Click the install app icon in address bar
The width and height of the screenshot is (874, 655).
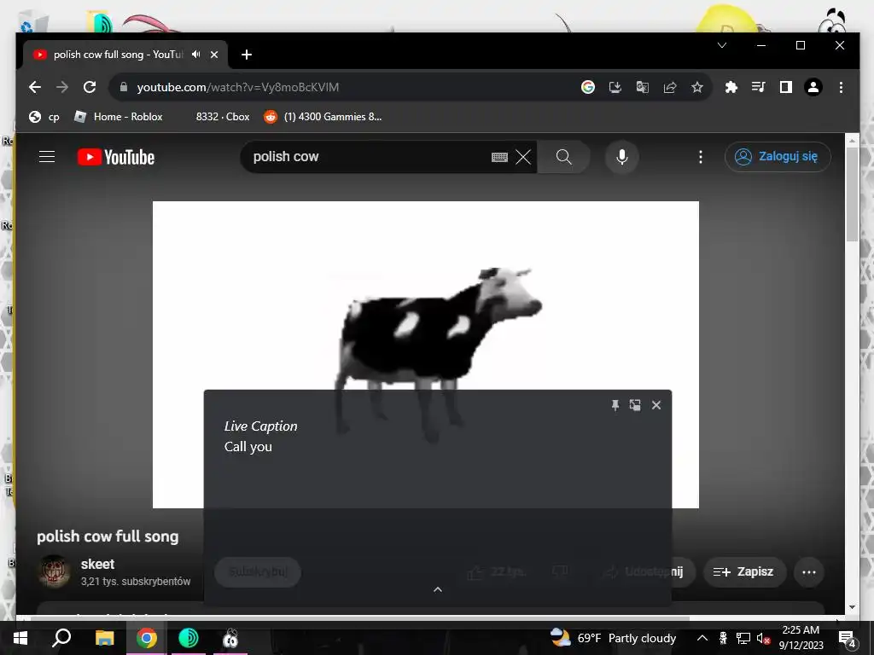[615, 87]
